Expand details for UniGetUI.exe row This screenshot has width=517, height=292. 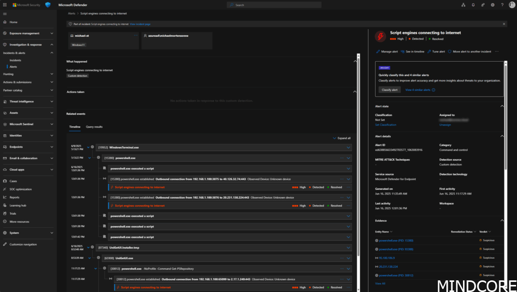pyautogui.click(x=348, y=258)
